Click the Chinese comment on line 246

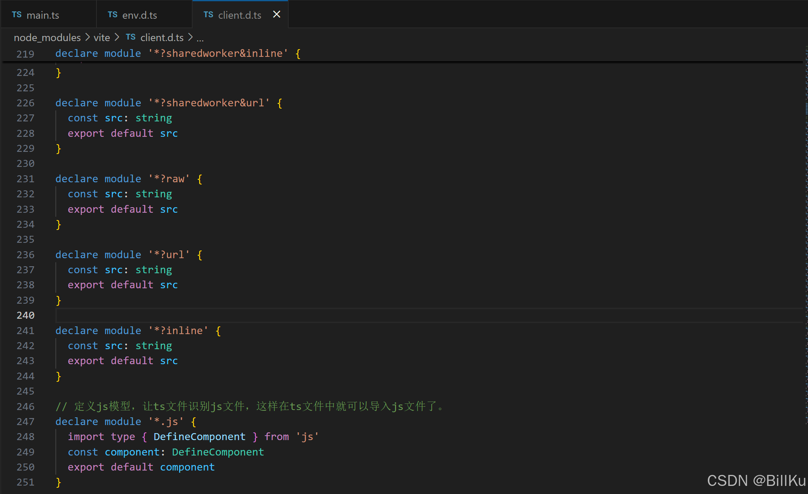pyautogui.click(x=249, y=406)
